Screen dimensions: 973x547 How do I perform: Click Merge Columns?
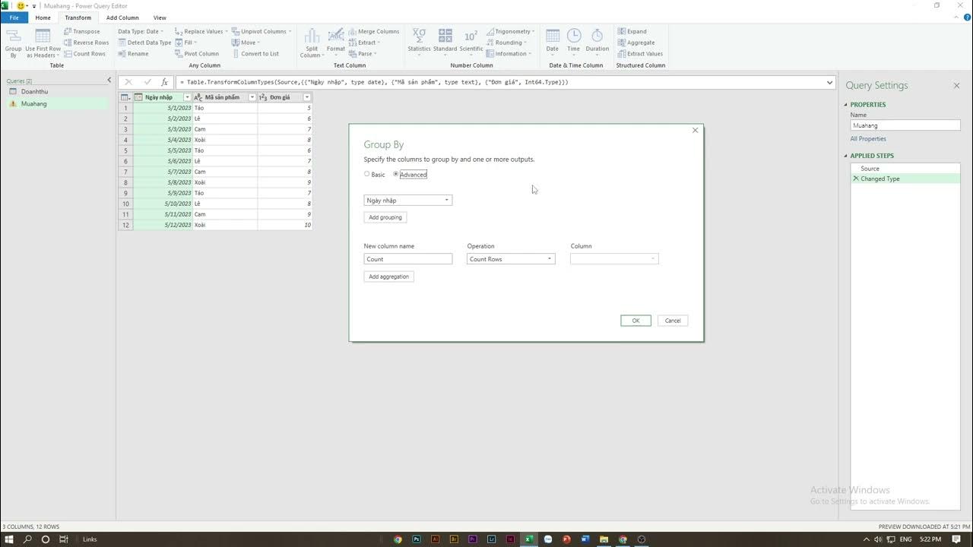coord(374,31)
